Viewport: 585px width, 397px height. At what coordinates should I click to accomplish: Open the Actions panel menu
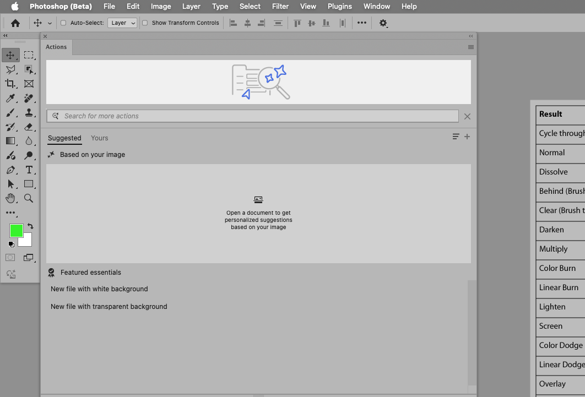tap(471, 47)
